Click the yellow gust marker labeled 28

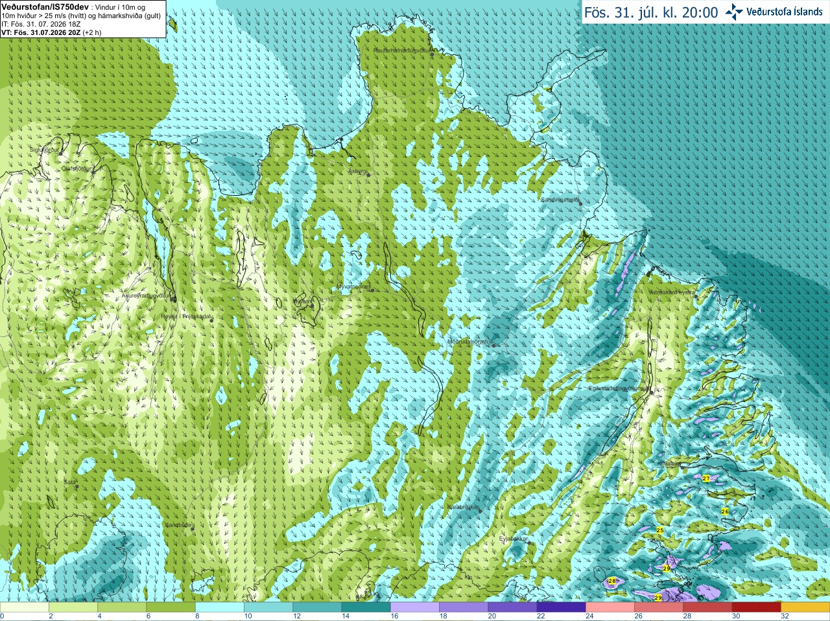pyautogui.click(x=611, y=581)
